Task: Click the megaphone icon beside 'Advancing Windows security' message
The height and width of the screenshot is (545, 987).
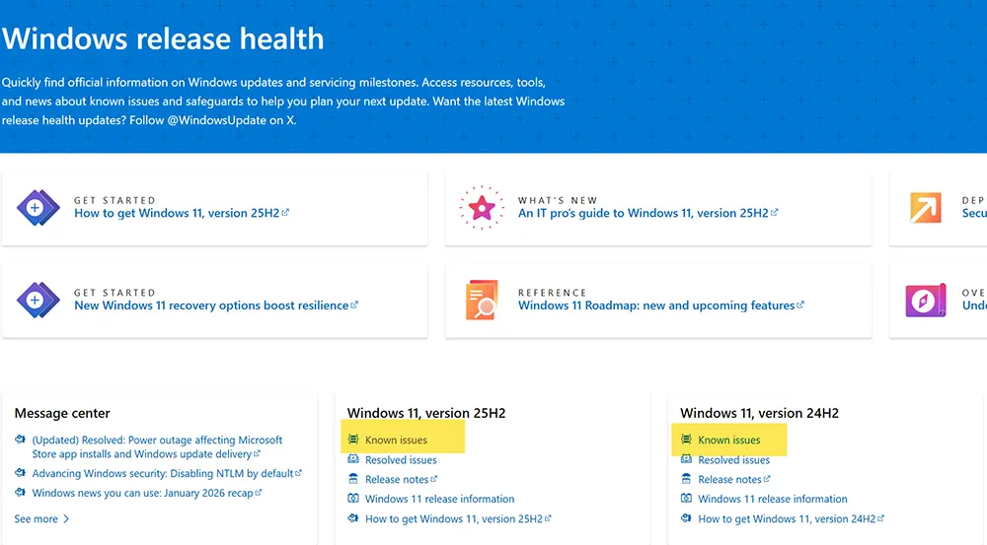Action: pos(20,473)
